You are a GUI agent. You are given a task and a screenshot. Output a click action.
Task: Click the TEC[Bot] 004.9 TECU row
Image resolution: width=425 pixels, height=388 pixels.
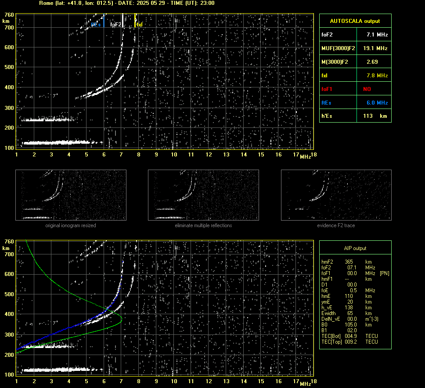[349, 336]
